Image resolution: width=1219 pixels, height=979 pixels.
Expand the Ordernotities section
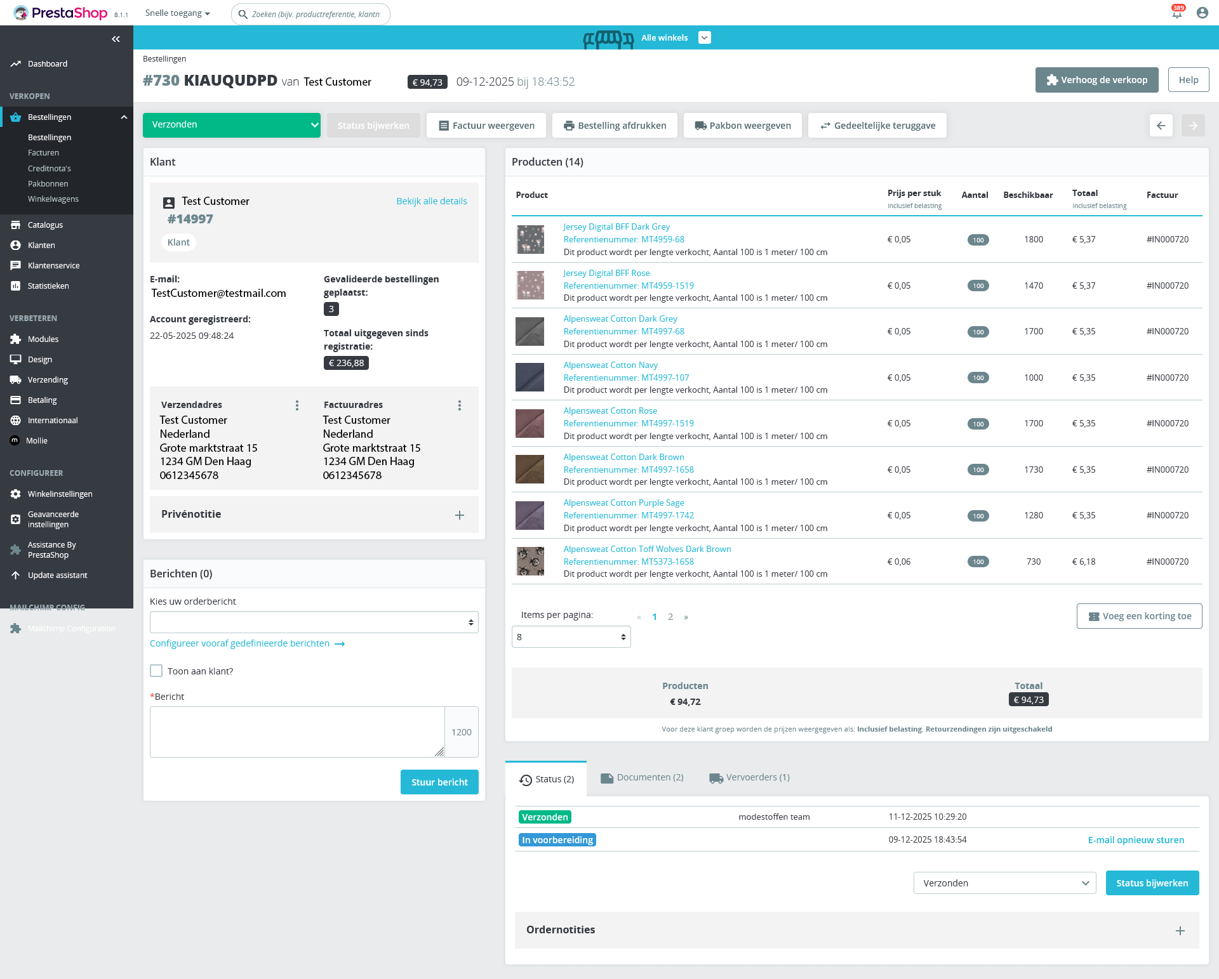(x=1180, y=931)
